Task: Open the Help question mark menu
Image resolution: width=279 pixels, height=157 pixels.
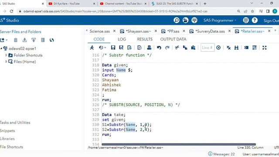Action: [255, 20]
